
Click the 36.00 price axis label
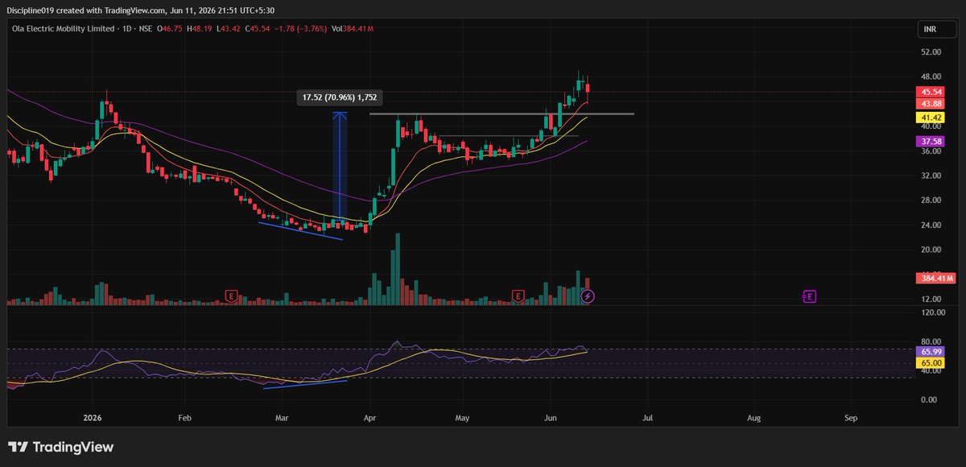pyautogui.click(x=931, y=151)
